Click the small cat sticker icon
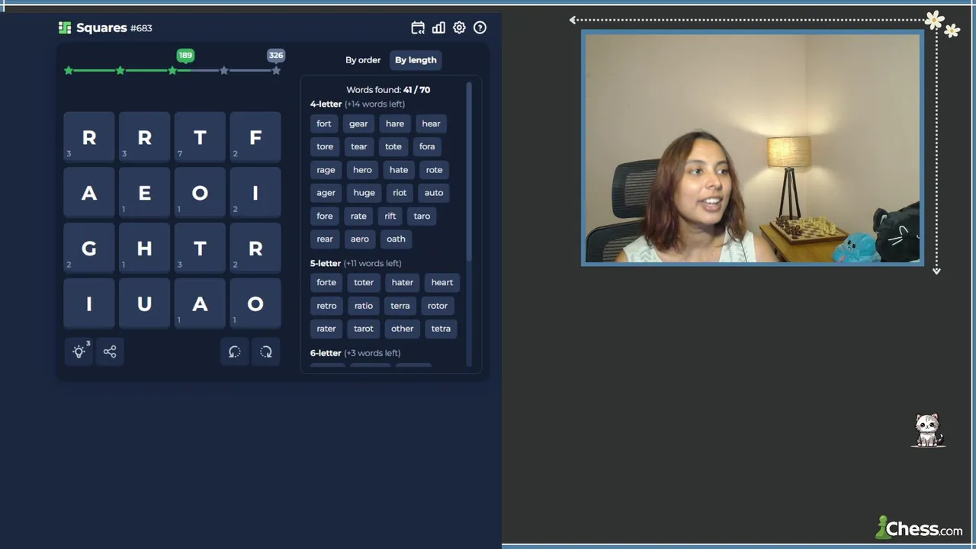 (x=928, y=431)
